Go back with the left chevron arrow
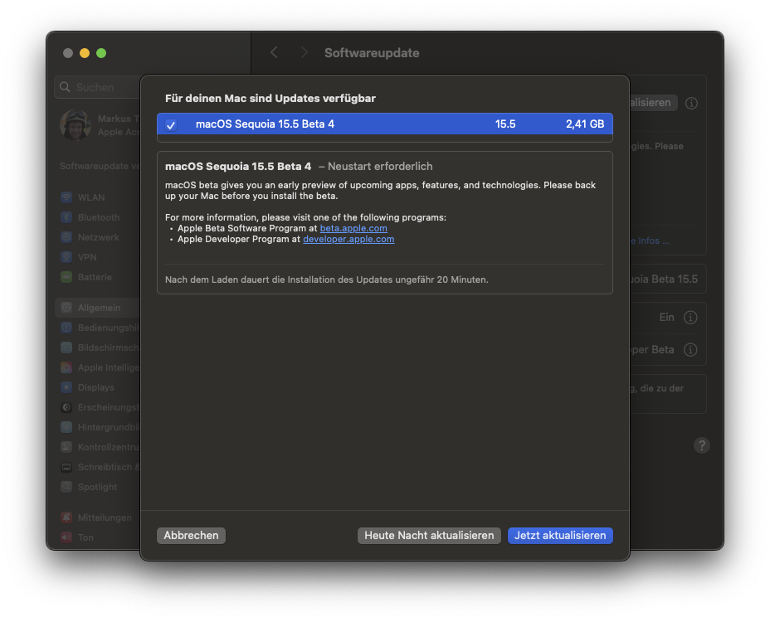Screen dimensions: 770x622 pos(274,52)
